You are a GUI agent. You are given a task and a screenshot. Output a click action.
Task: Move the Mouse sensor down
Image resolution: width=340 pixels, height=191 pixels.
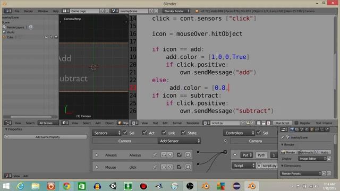coord(170,167)
